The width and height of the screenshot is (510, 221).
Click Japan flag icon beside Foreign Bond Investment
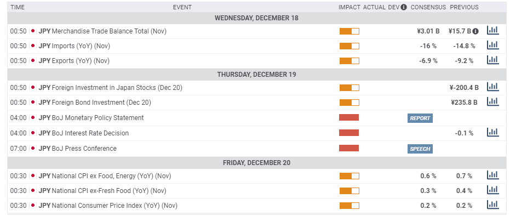[x=33, y=103]
